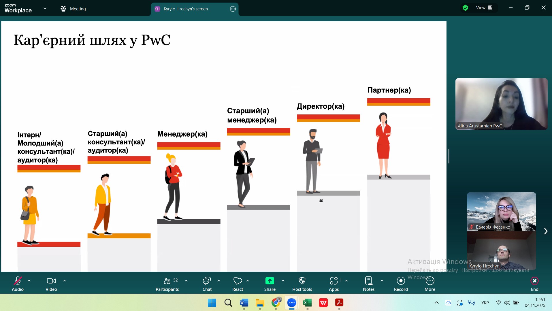Open the More options menu
This screenshot has width=552, height=311.
(429, 284)
